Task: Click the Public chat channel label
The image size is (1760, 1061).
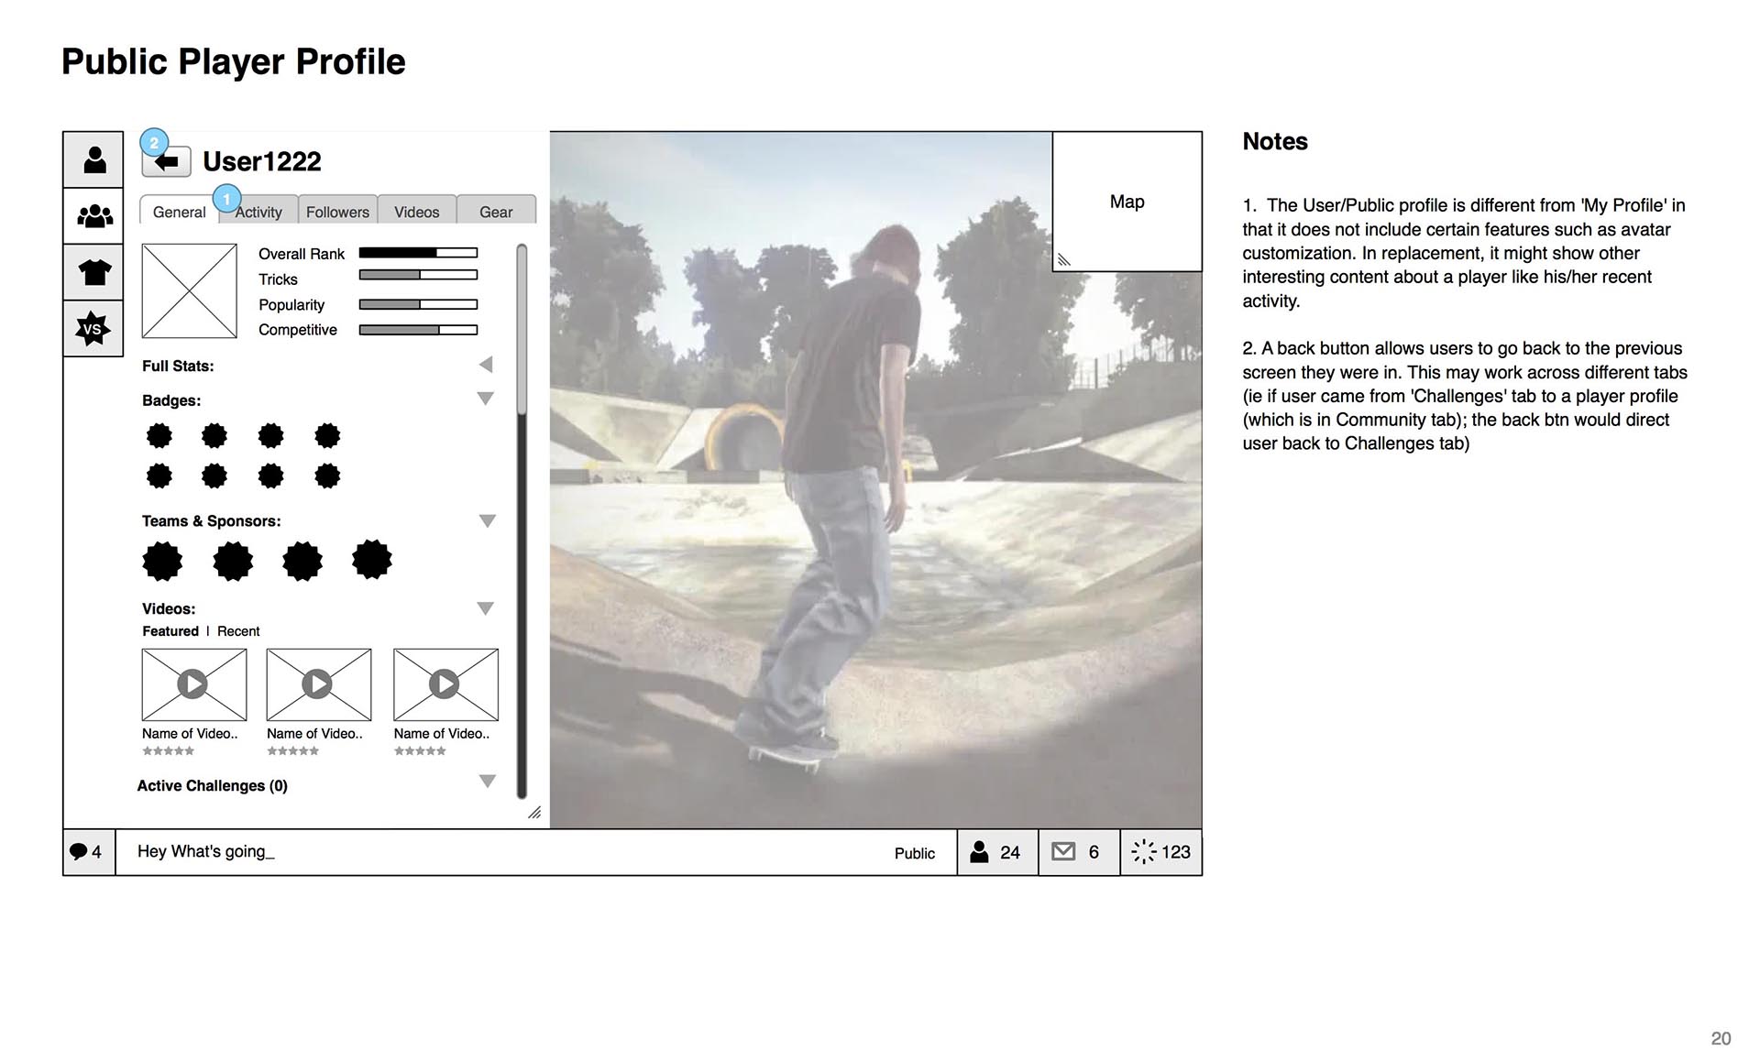Action: [x=914, y=853]
